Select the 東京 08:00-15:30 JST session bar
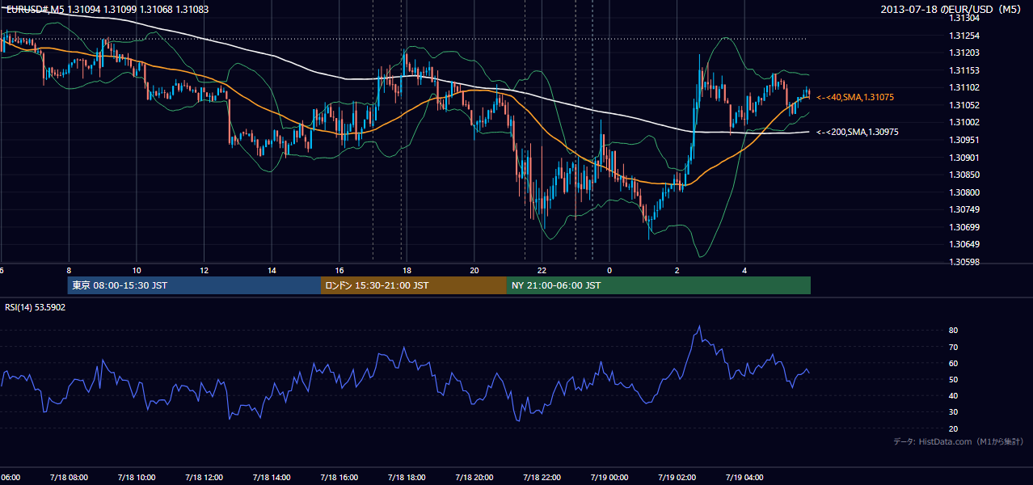The width and height of the screenshot is (1033, 485). [194, 285]
